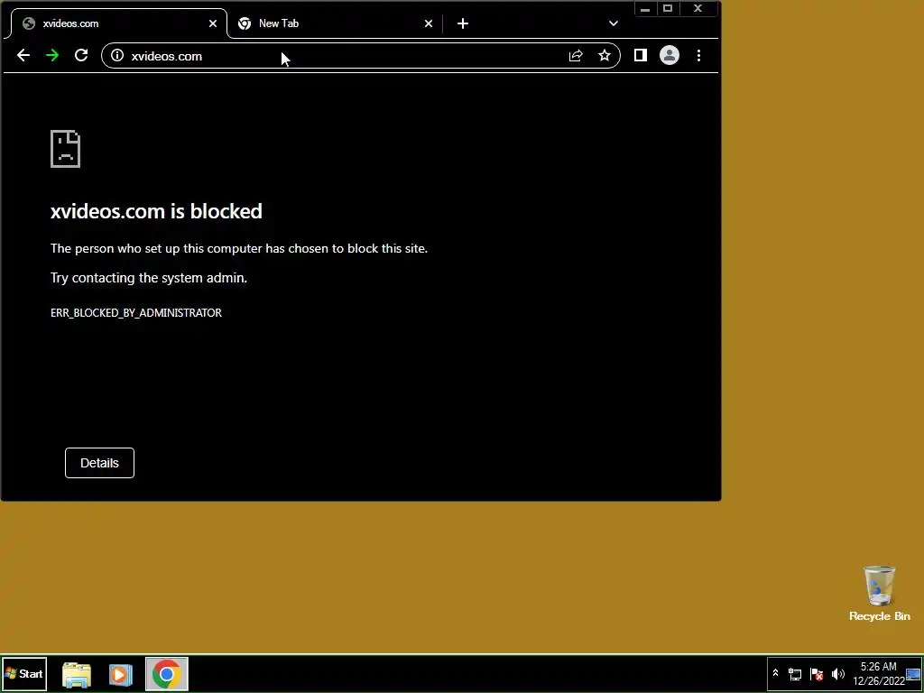
Task: Click the Chrome taskbar icon
Action: [x=167, y=674]
